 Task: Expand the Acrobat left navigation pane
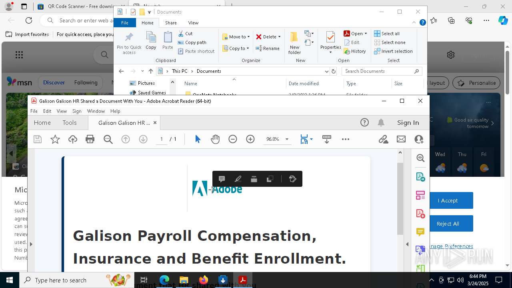coord(31,244)
